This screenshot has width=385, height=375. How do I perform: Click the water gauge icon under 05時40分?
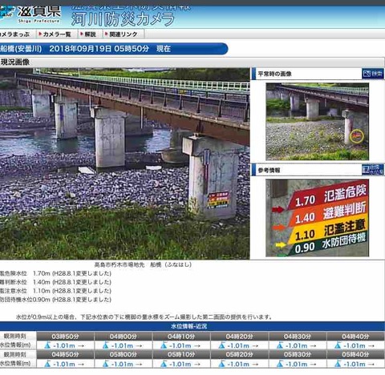click(x=338, y=364)
